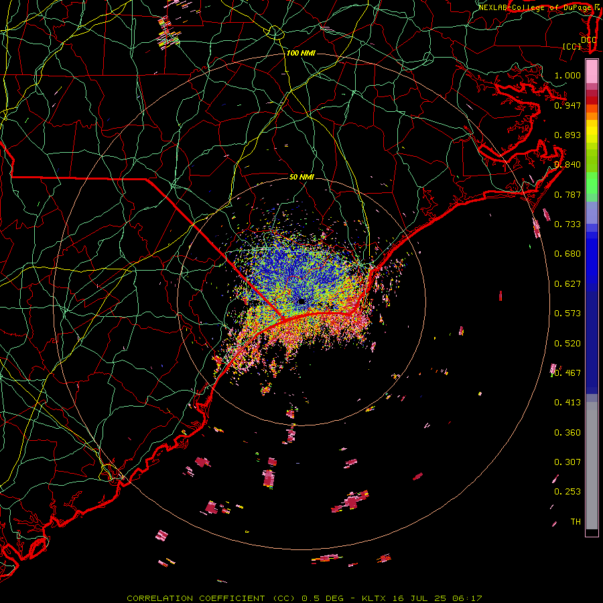The height and width of the screenshot is (603, 603).
Task: Click the 0.360 legend value
Action: point(567,433)
